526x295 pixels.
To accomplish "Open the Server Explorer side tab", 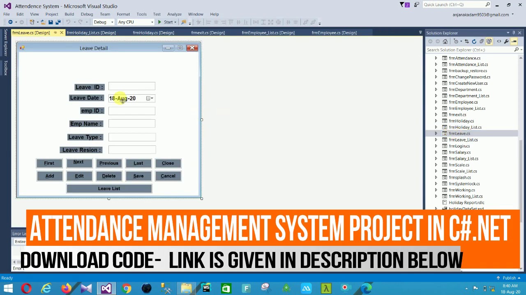I will pos(6,43).
